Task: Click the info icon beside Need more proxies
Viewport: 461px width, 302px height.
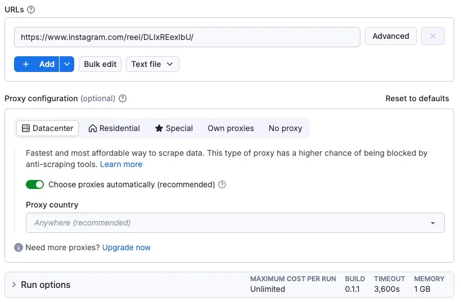Action: (19, 247)
